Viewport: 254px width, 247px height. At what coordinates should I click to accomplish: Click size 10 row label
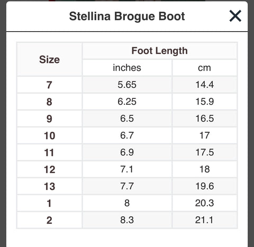coord(49,135)
